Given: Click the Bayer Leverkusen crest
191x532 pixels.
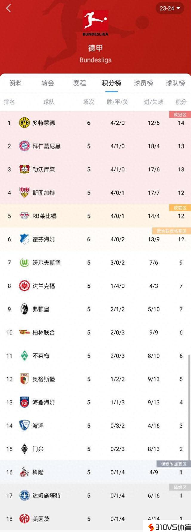Looking at the screenshot, I should coord(24,169).
